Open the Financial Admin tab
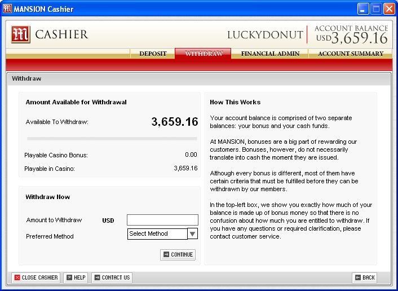This screenshot has height=291, width=398. [x=270, y=54]
